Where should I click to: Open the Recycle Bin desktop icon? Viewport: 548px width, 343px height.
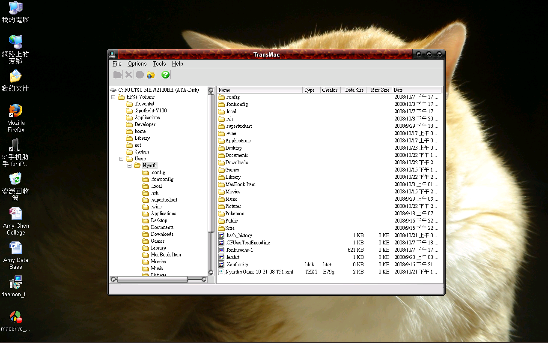tap(15, 179)
